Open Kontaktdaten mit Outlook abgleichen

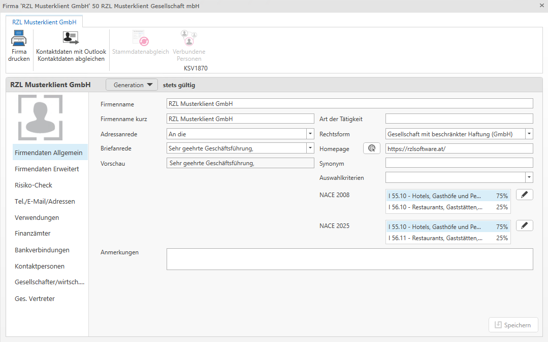coord(71,39)
